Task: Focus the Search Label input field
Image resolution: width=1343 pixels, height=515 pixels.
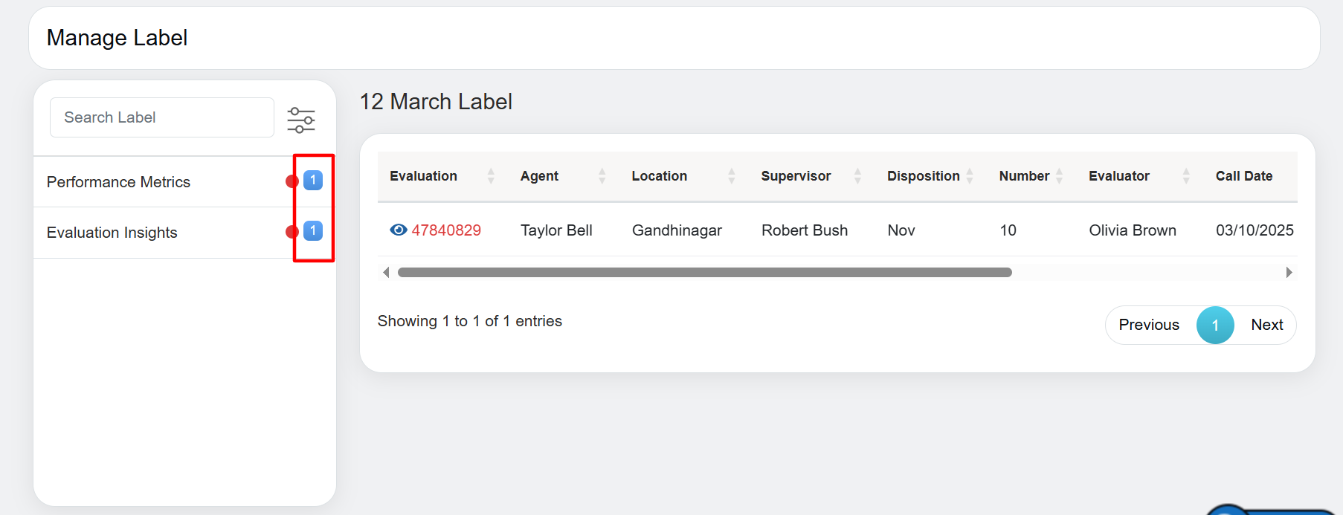Action: click(162, 117)
